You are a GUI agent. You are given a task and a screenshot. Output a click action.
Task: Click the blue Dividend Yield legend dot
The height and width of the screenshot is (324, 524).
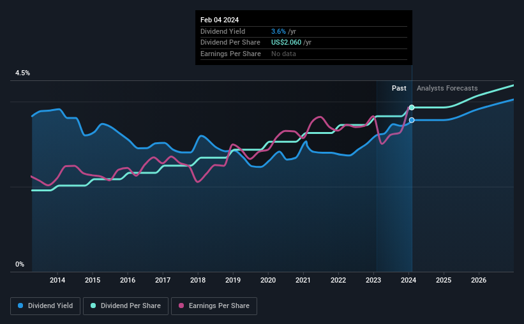(20, 306)
